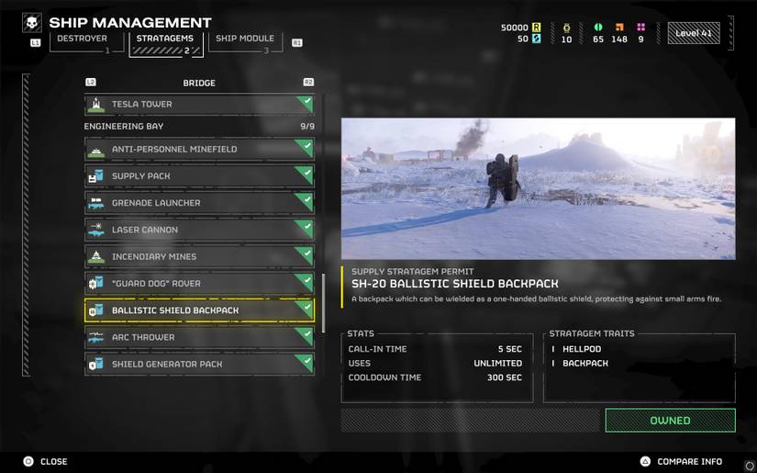Click the Grenade Launcher weapon icon
Viewport: 757px width, 473px height.
pos(96,203)
